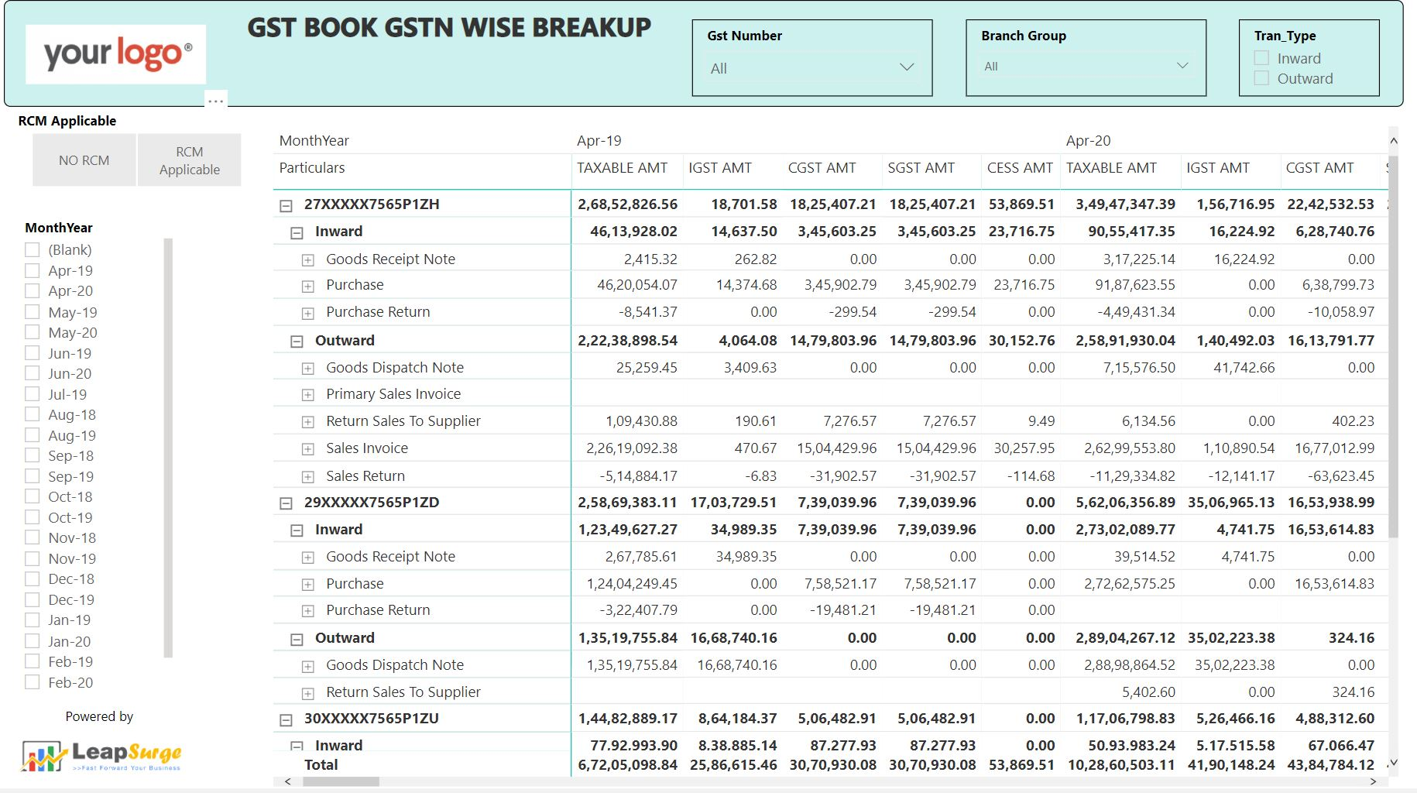Expand the Sales Invoice row
The width and height of the screenshot is (1417, 793).
point(307,449)
